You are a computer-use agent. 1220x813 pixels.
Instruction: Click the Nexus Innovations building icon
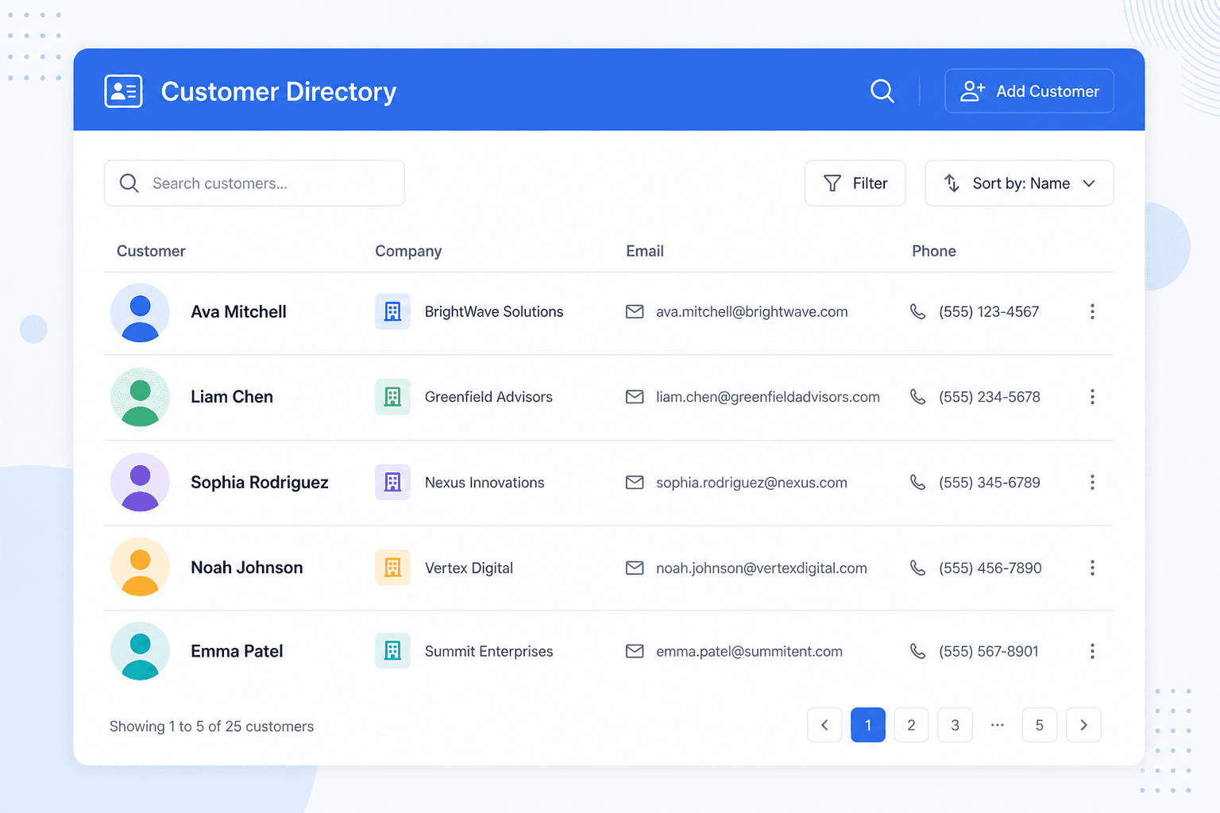(x=392, y=482)
